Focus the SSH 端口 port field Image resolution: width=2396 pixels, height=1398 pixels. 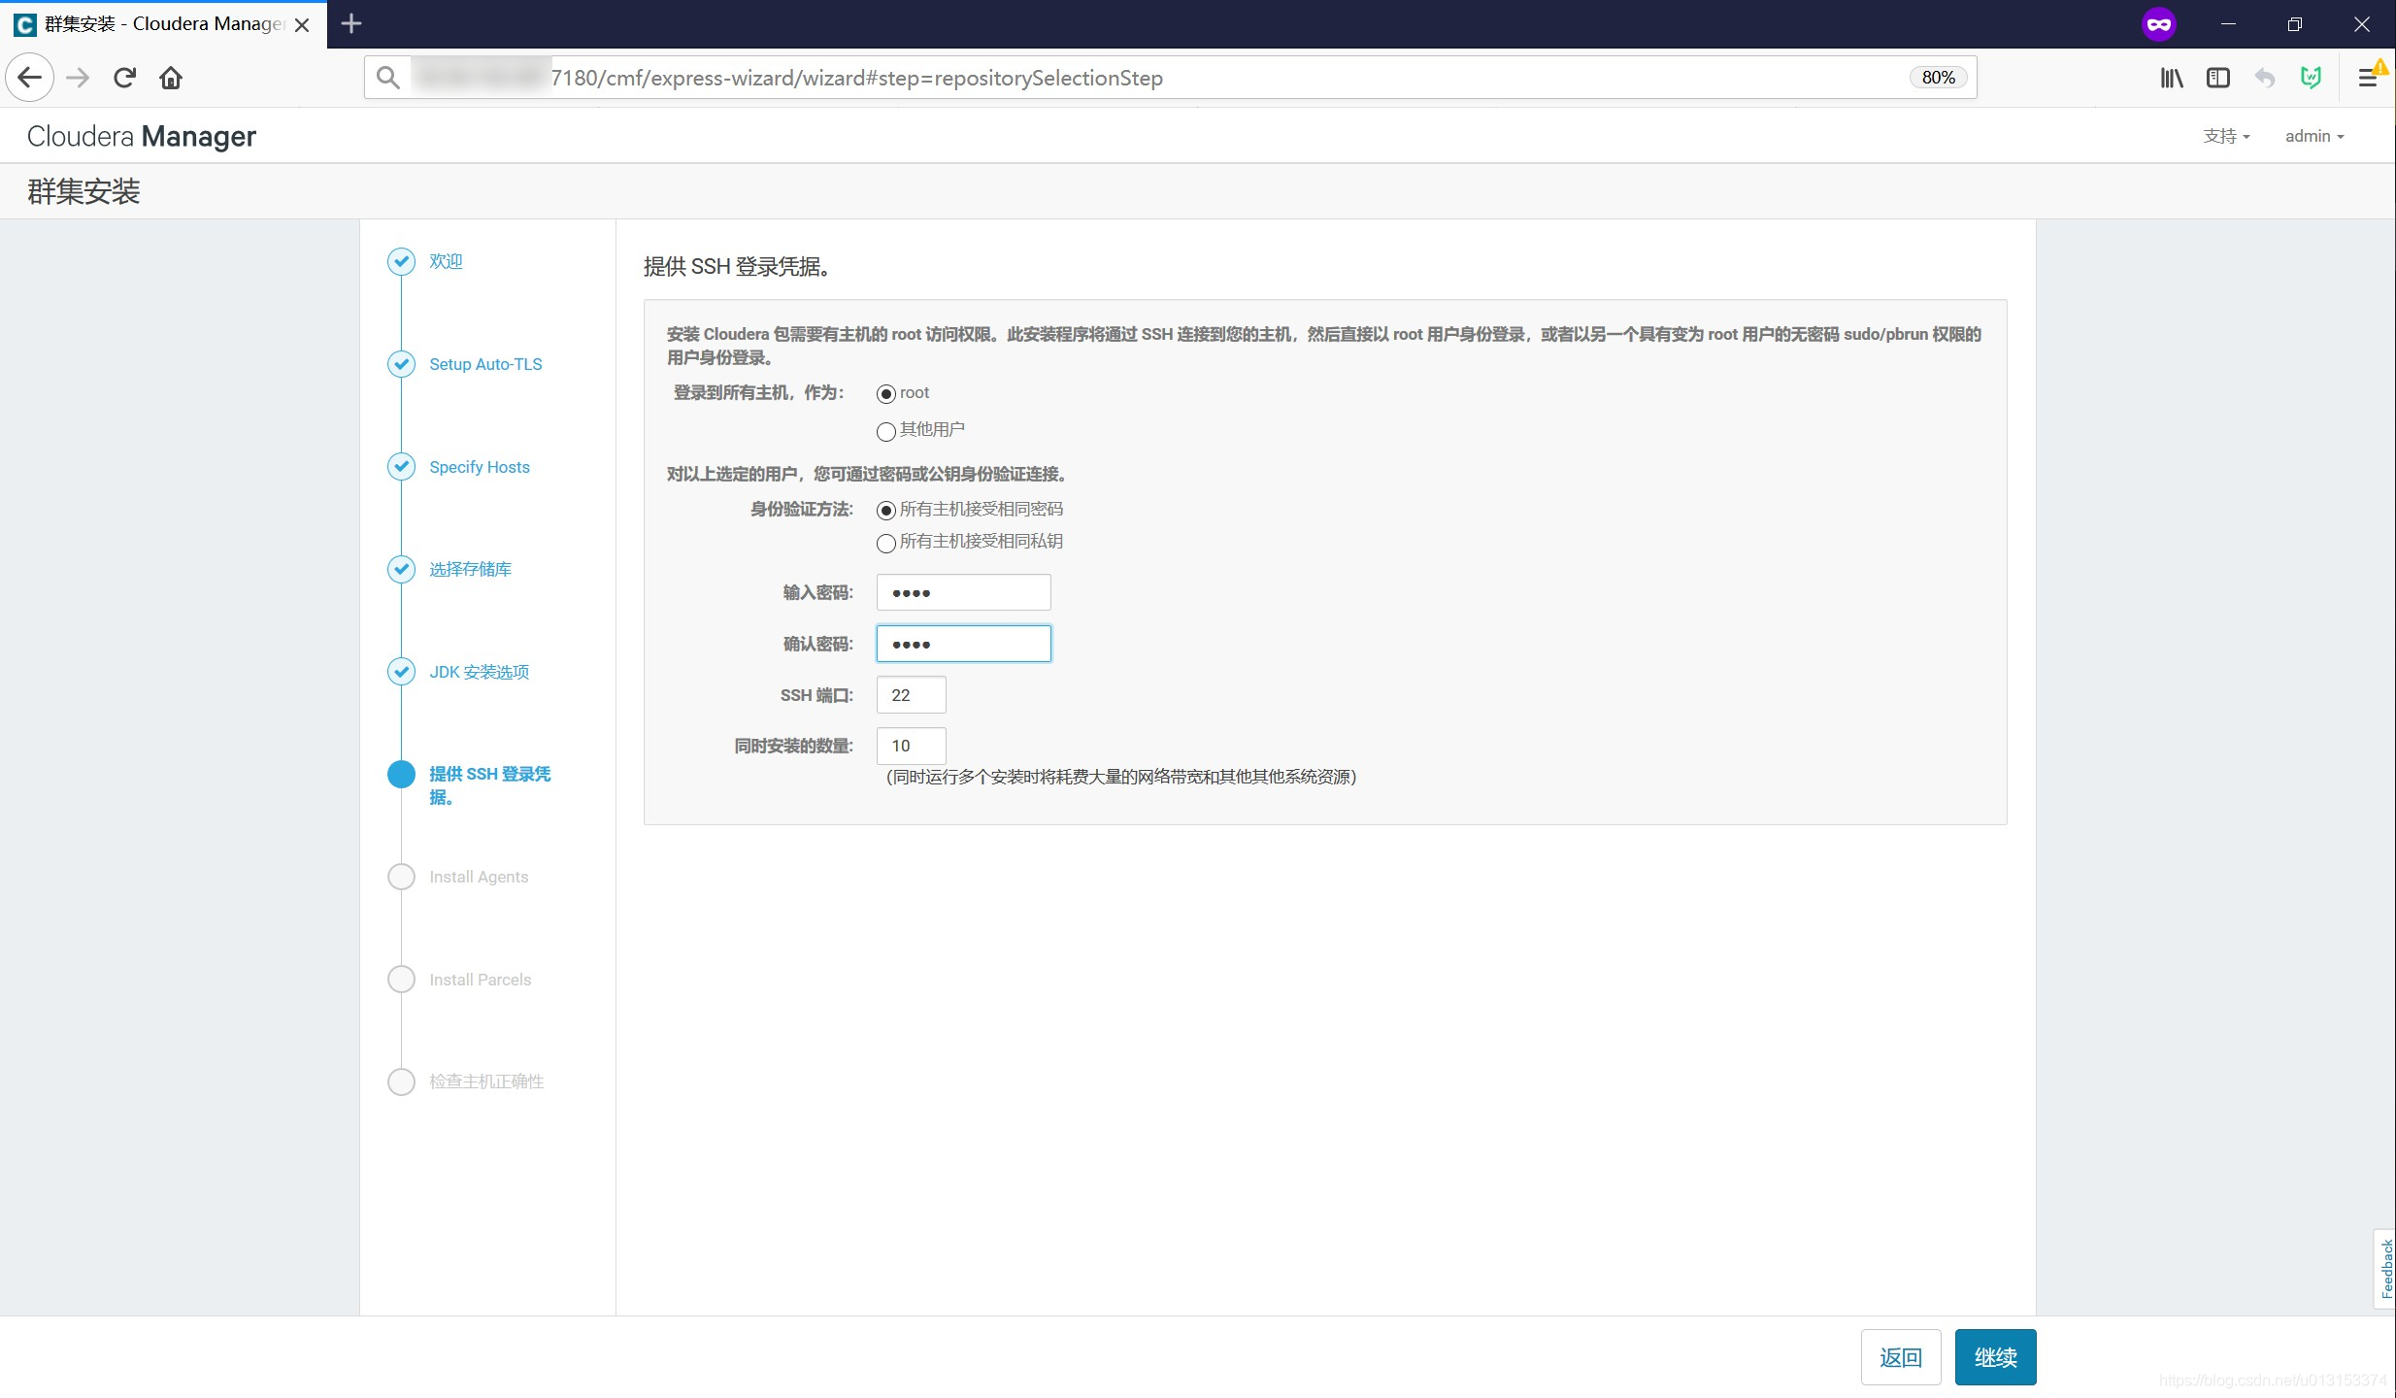(x=911, y=695)
